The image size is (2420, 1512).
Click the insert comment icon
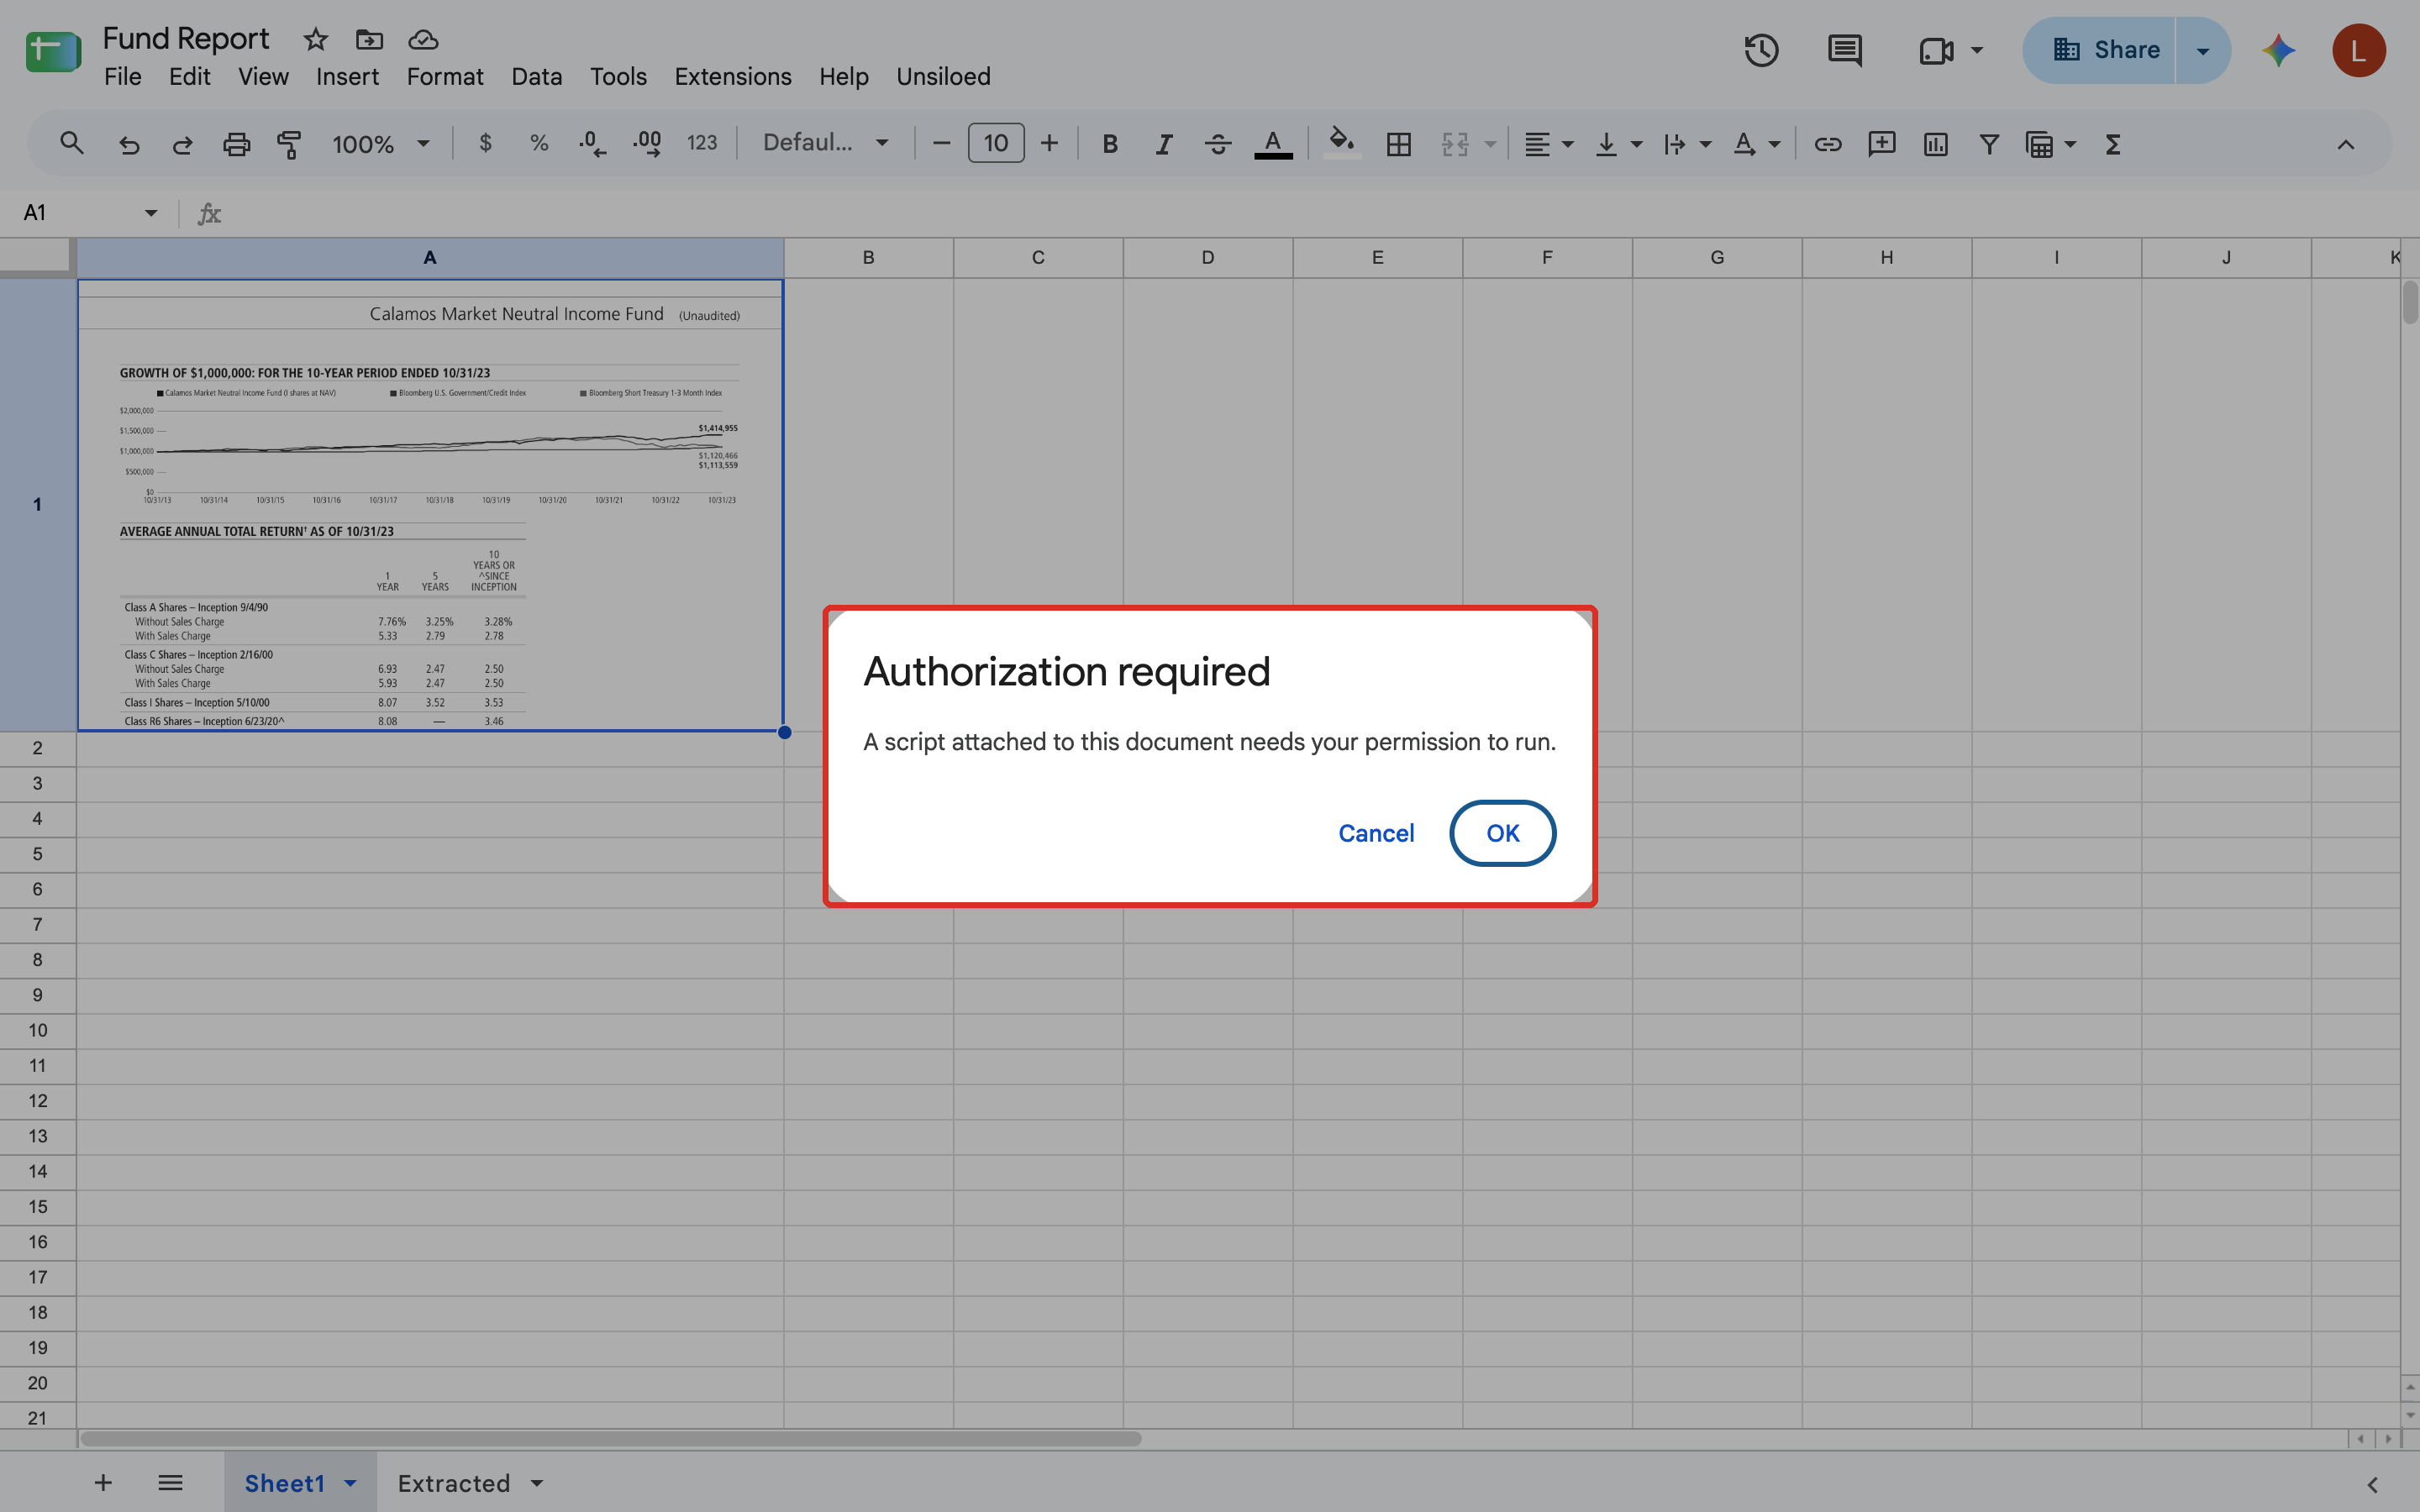(x=1882, y=144)
